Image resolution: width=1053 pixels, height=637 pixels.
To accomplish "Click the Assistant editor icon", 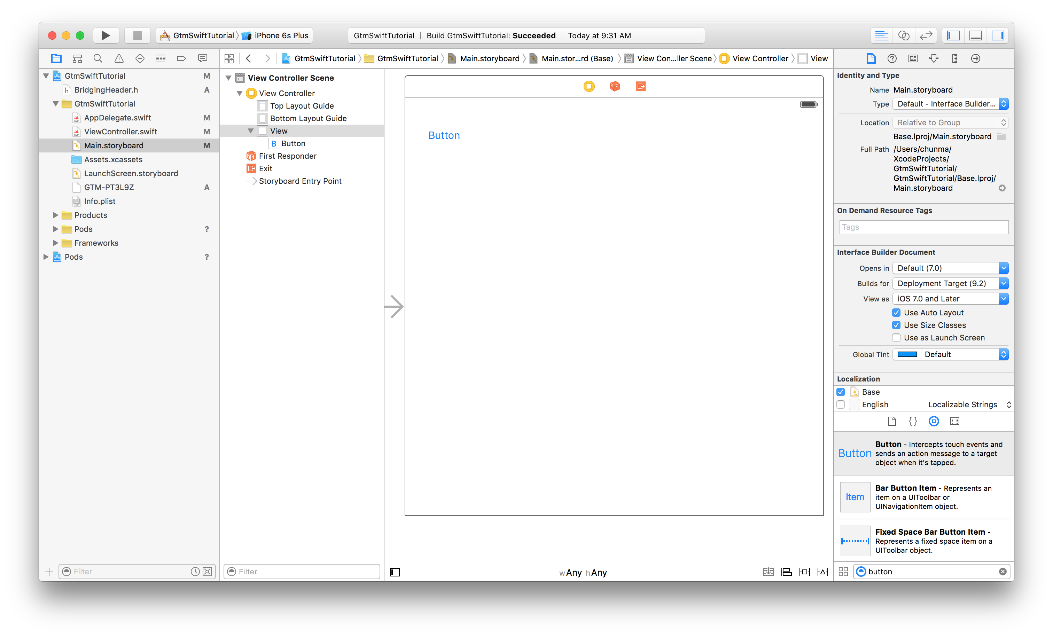I will click(x=904, y=36).
